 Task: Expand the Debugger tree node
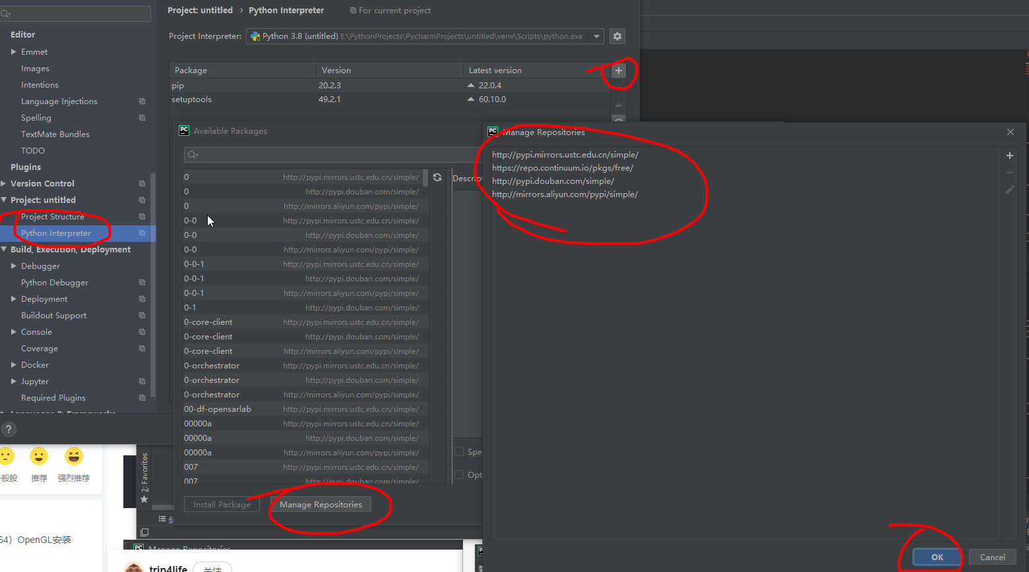[x=13, y=266]
